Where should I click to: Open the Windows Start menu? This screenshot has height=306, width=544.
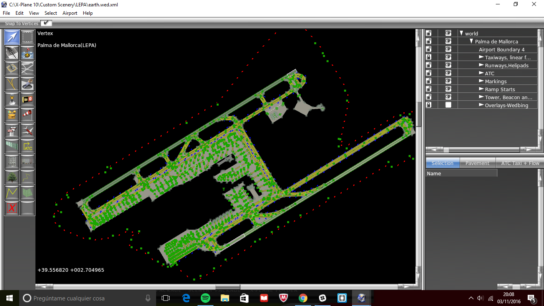[10, 298]
